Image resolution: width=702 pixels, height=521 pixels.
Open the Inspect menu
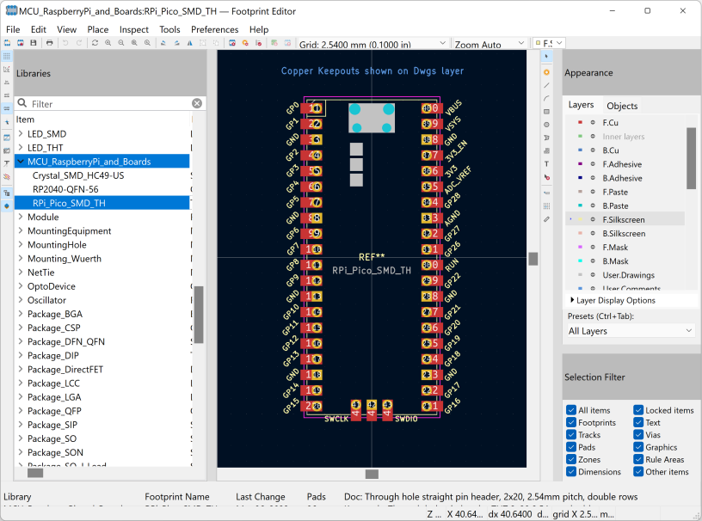click(x=133, y=29)
